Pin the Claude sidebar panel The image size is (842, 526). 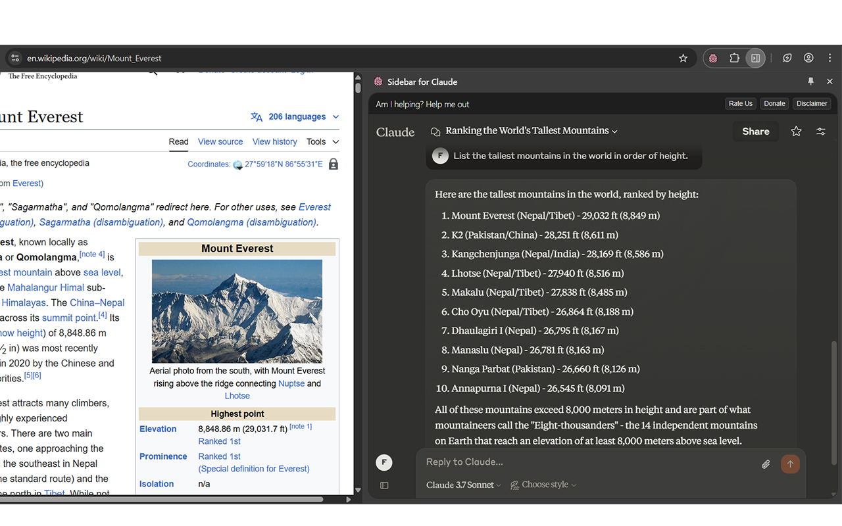(x=810, y=82)
